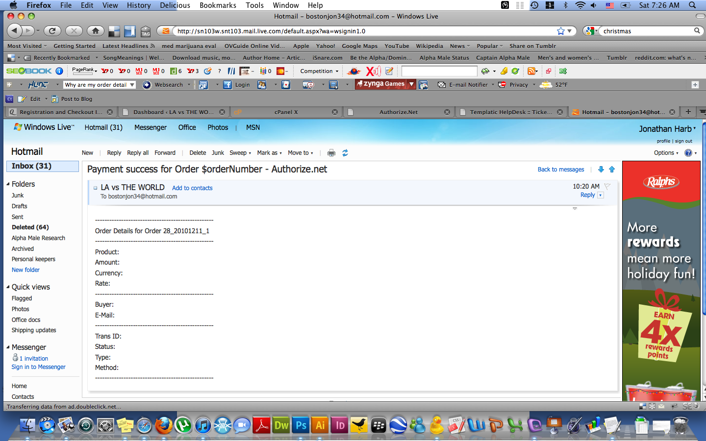This screenshot has height=441, width=706.
Task: Open Adobe Acrobat from the dock
Action: coord(262,425)
